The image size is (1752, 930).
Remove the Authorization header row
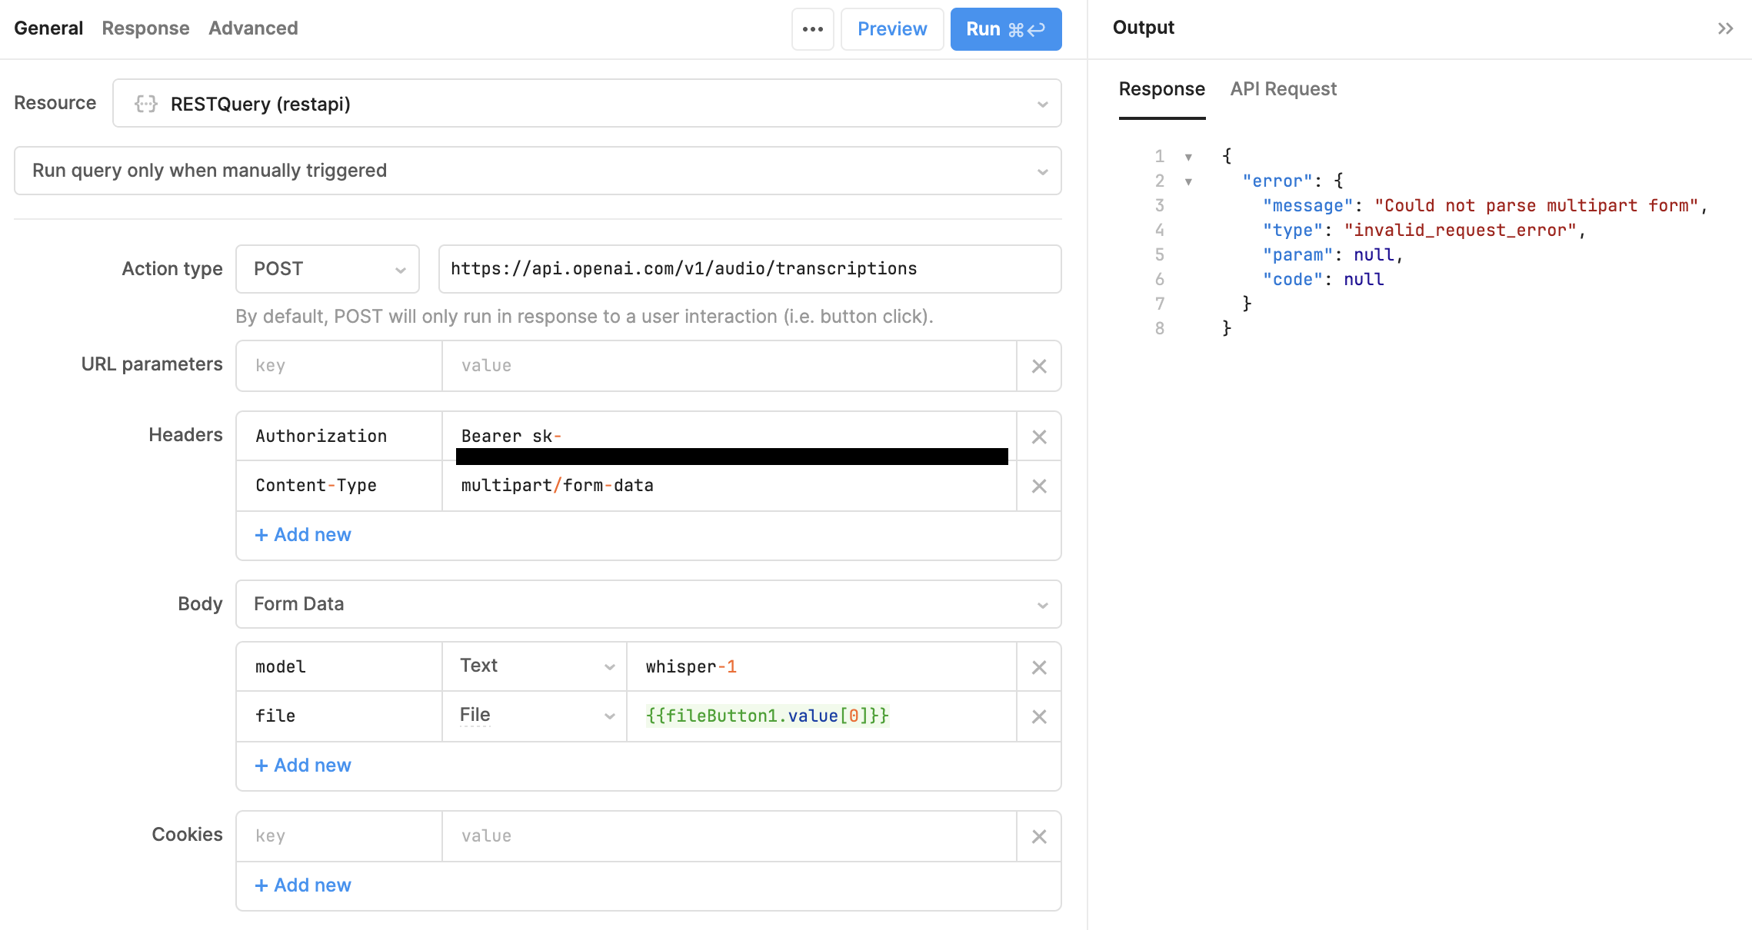[1039, 437]
